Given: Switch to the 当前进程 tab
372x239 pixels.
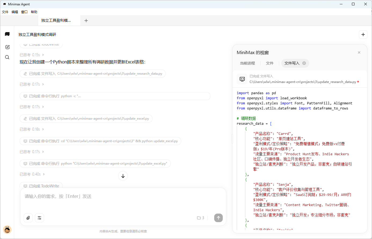Looking at the screenshot, I should [247, 63].
